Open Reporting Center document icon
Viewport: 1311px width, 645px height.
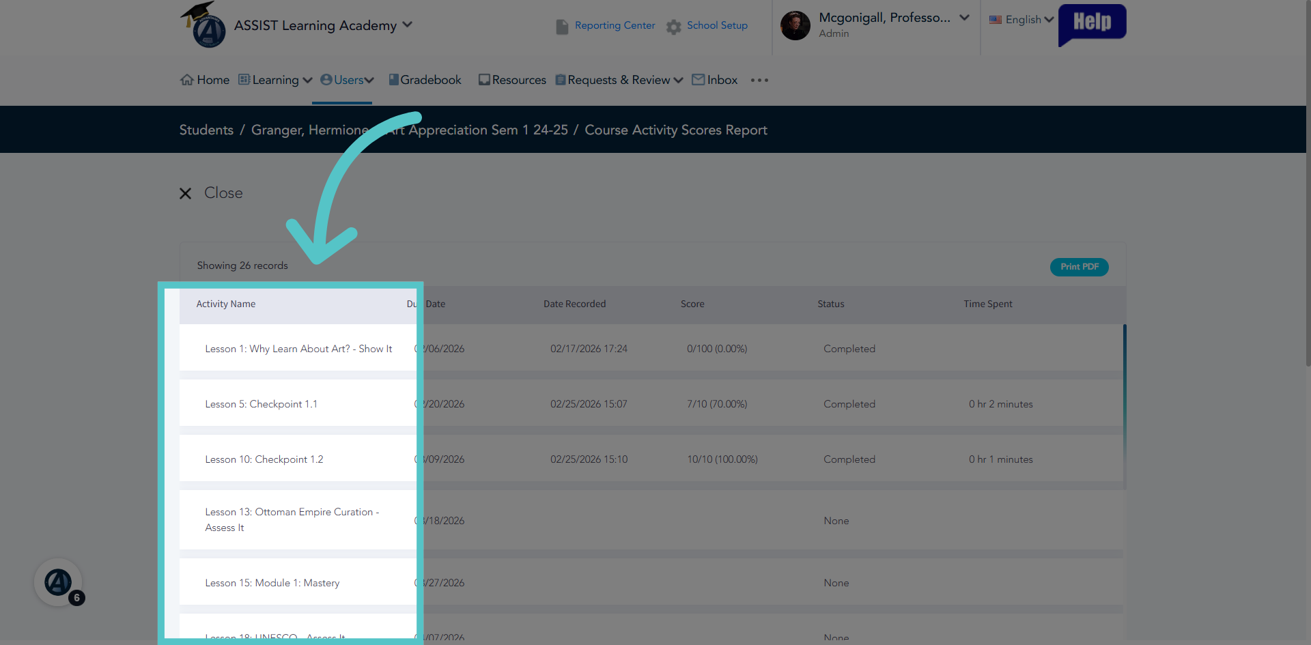pyautogui.click(x=562, y=27)
